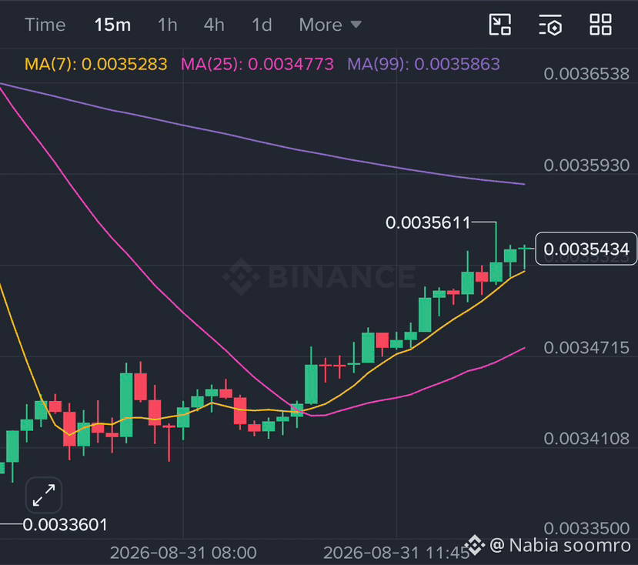The image size is (638, 565).
Task: Click the 0.0033500 price axis label
Action: click(x=586, y=528)
